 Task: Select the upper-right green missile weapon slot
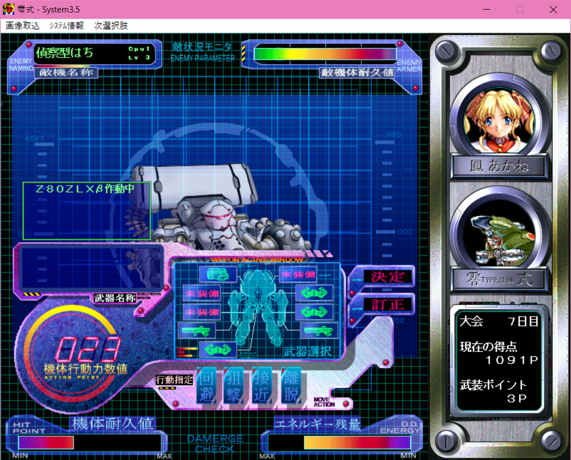point(314,293)
